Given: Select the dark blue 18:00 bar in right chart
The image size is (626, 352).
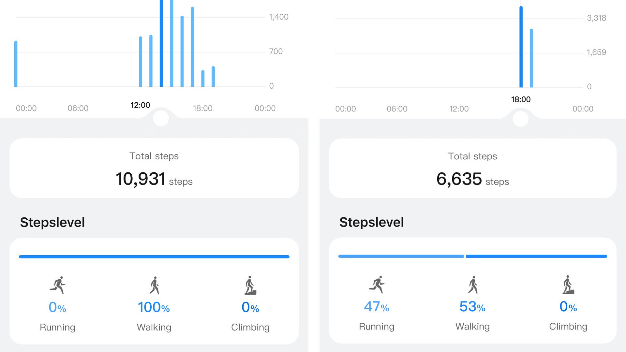Looking at the screenshot, I should pyautogui.click(x=521, y=47).
